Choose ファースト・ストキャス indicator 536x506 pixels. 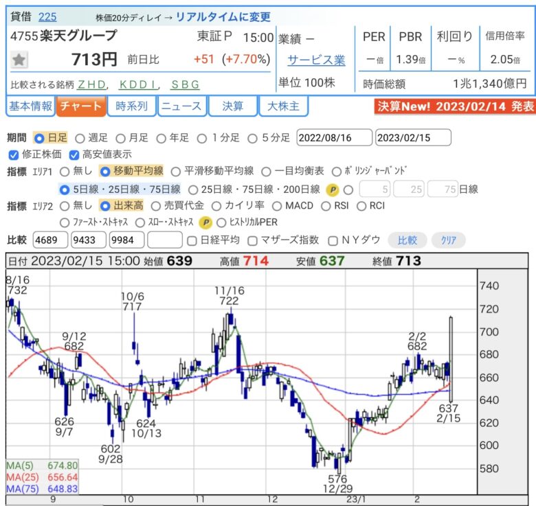point(65,222)
